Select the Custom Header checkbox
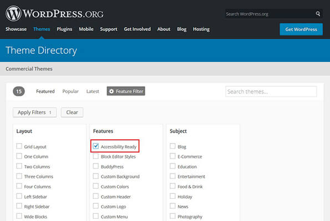The width and height of the screenshot is (330, 221). (x=96, y=196)
